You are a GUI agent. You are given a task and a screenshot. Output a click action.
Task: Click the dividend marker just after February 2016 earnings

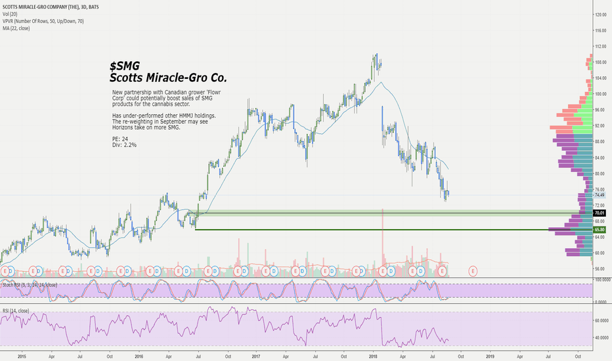pos(157,270)
